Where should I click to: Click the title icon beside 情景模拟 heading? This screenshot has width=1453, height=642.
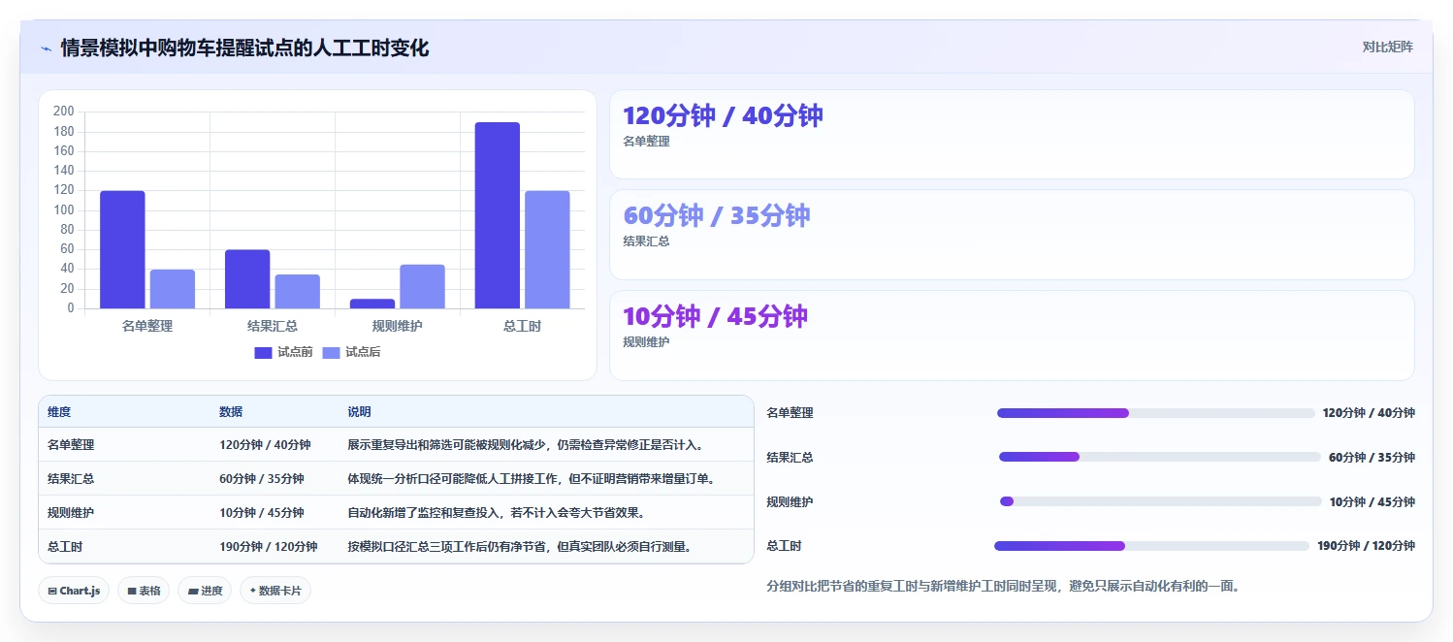tap(46, 48)
